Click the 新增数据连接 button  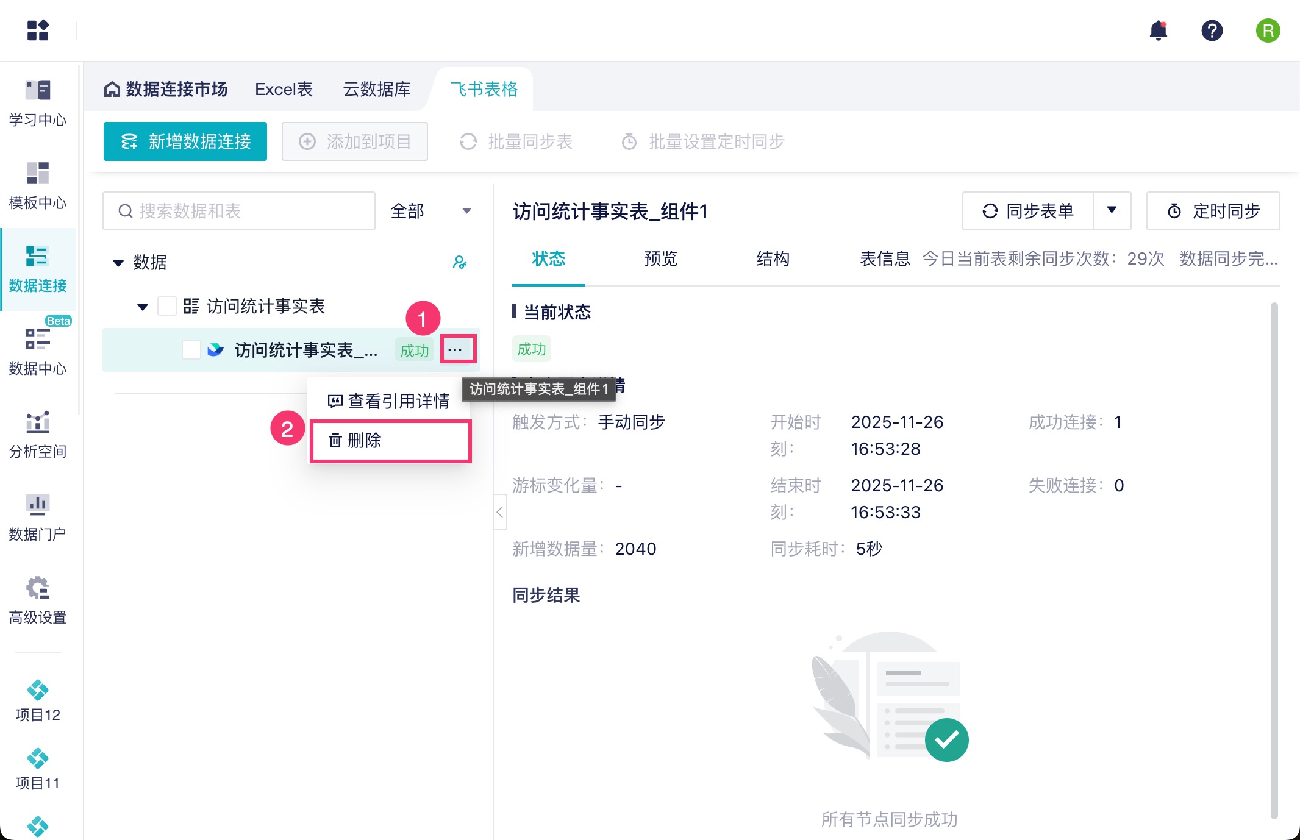(x=185, y=141)
